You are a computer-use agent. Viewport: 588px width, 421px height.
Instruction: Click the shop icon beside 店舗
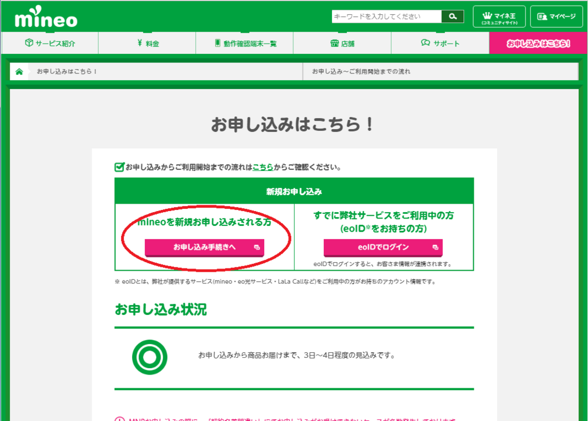pyautogui.click(x=335, y=43)
